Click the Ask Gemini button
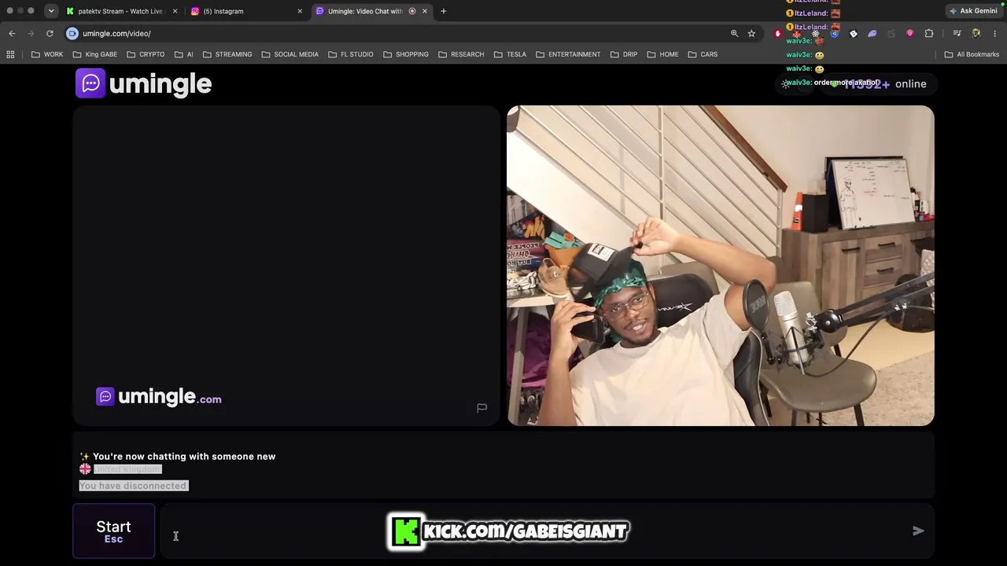 click(x=974, y=11)
